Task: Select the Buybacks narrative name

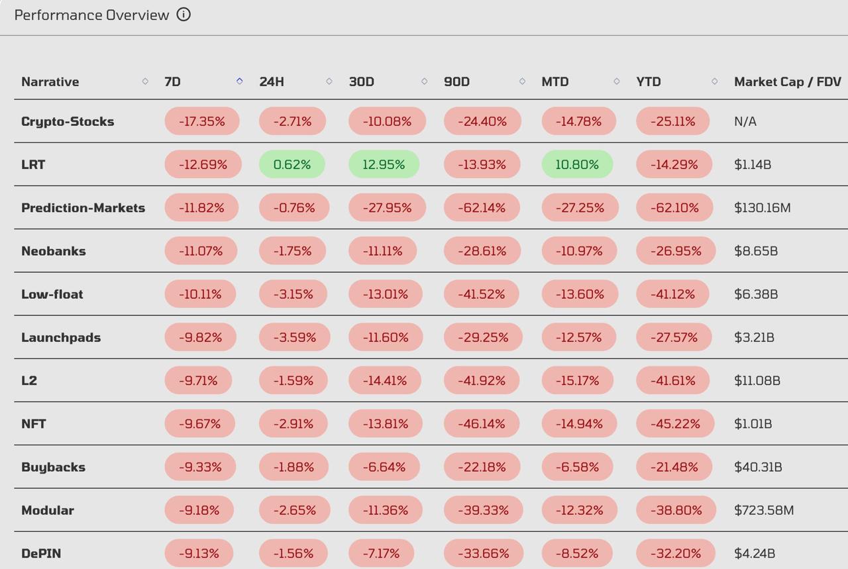Action: [53, 467]
